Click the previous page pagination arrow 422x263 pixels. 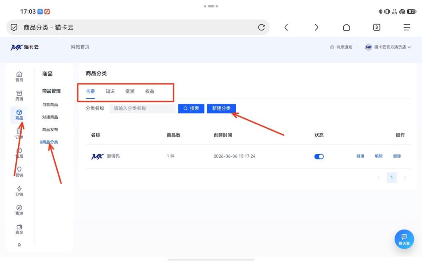378,178
